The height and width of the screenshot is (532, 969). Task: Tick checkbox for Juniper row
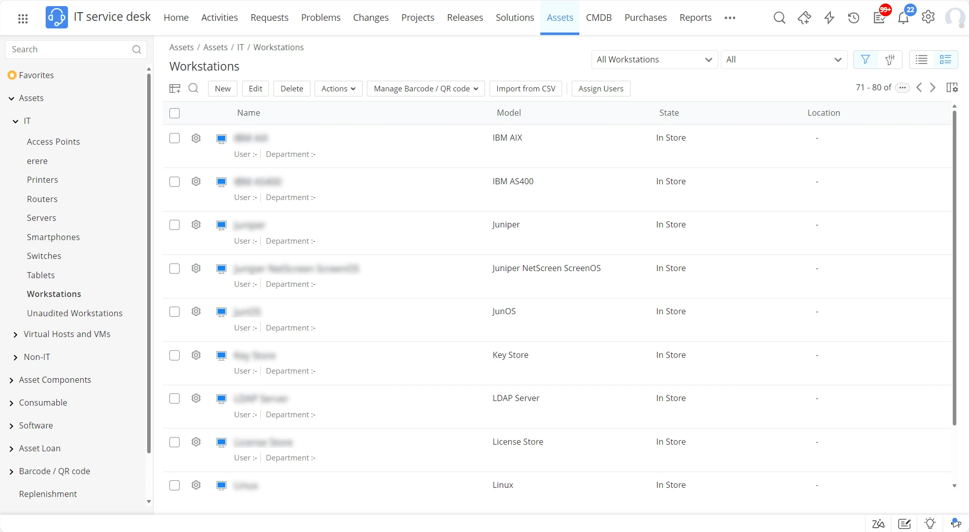click(x=175, y=225)
